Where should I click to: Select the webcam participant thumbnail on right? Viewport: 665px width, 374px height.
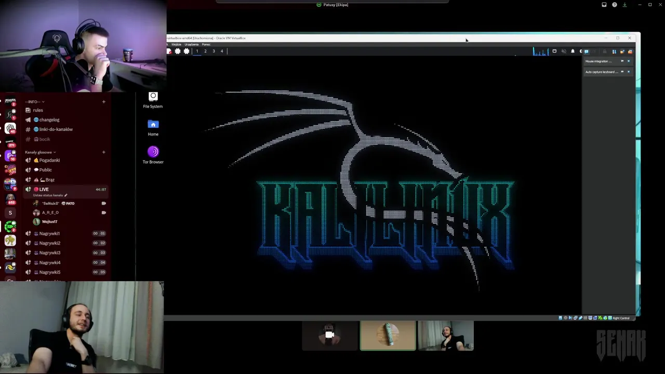pos(446,336)
